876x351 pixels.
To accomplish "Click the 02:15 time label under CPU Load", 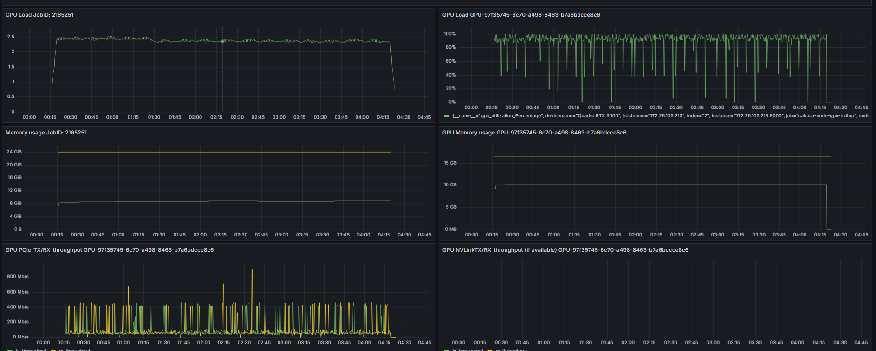I will [216, 117].
